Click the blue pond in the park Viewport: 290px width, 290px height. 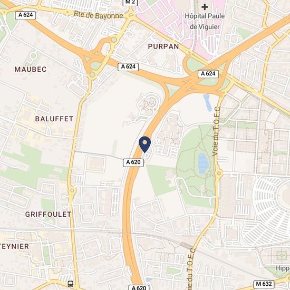(203, 163)
